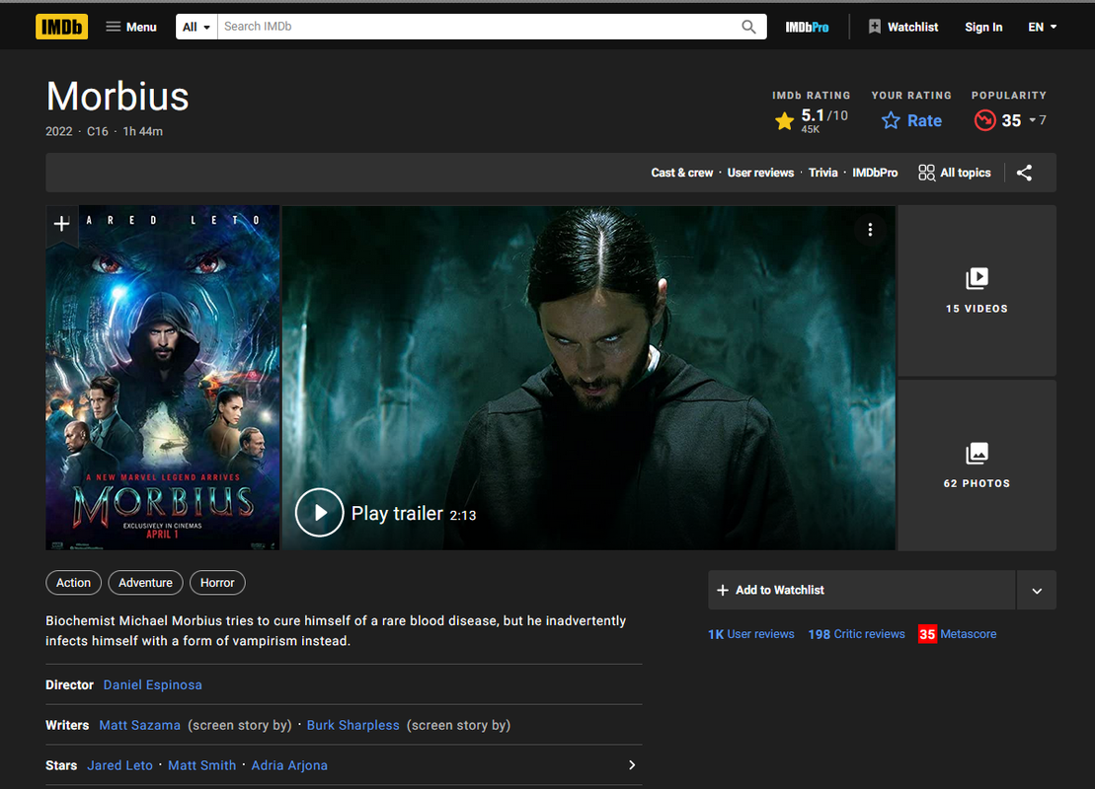Click the share icon
Viewport: 1095px width, 789px height.
(1024, 173)
